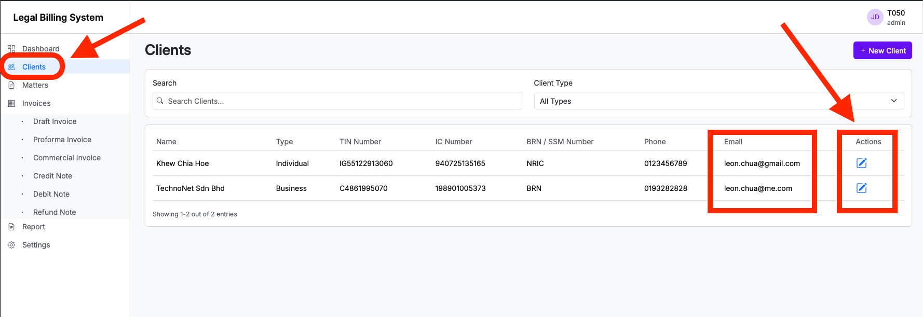Viewport: 923px width, 317px height.
Task: Click the TIN Number column header
Action: tap(360, 142)
